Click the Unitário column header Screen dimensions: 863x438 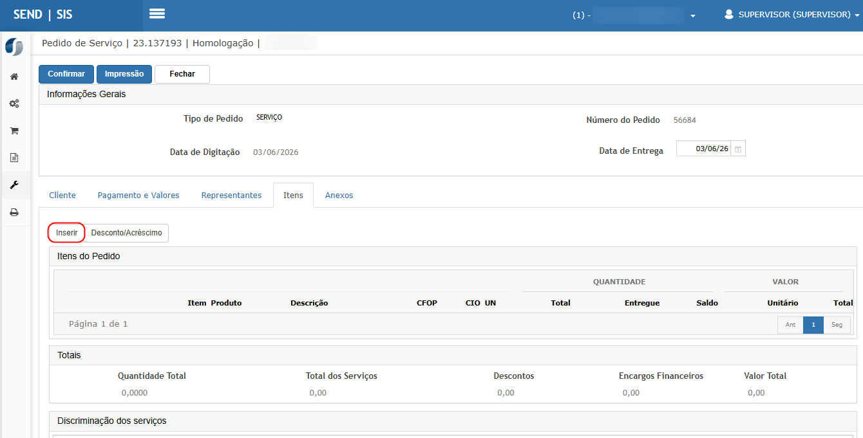[x=782, y=303]
